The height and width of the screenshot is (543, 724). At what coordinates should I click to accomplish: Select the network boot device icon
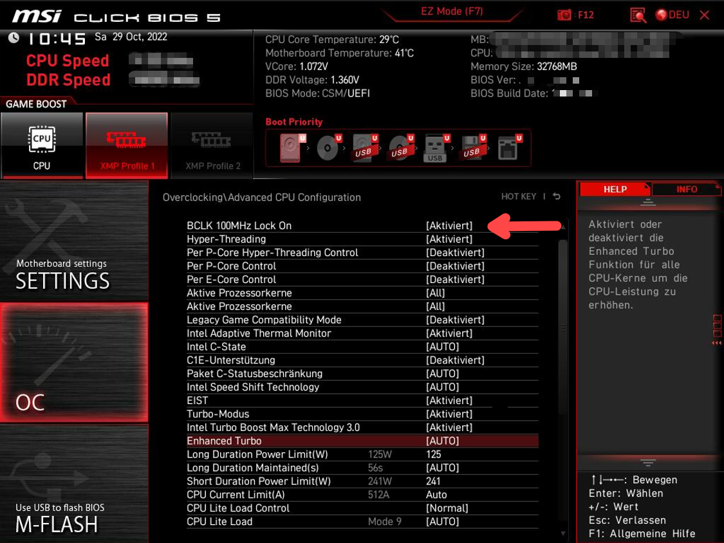click(509, 148)
